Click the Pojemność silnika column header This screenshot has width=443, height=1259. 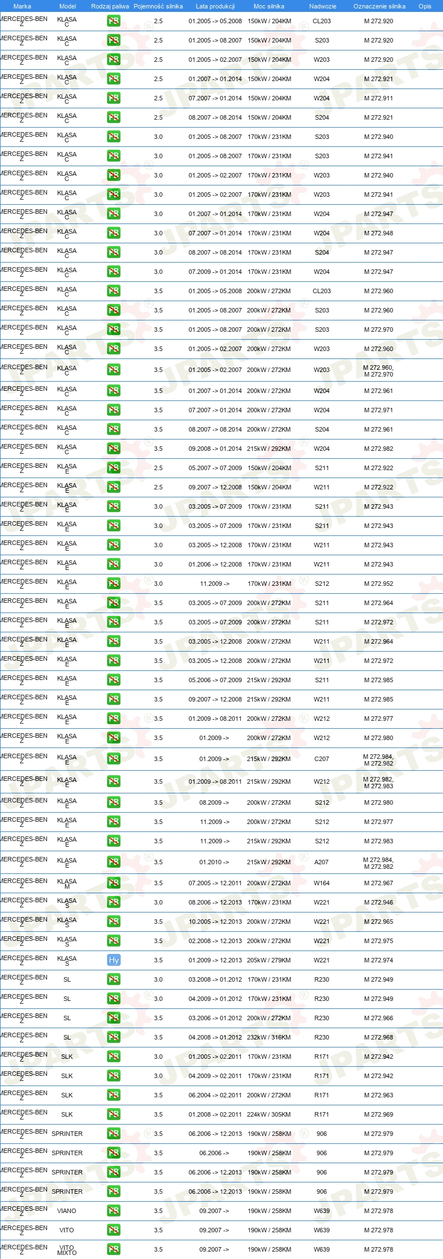click(158, 6)
